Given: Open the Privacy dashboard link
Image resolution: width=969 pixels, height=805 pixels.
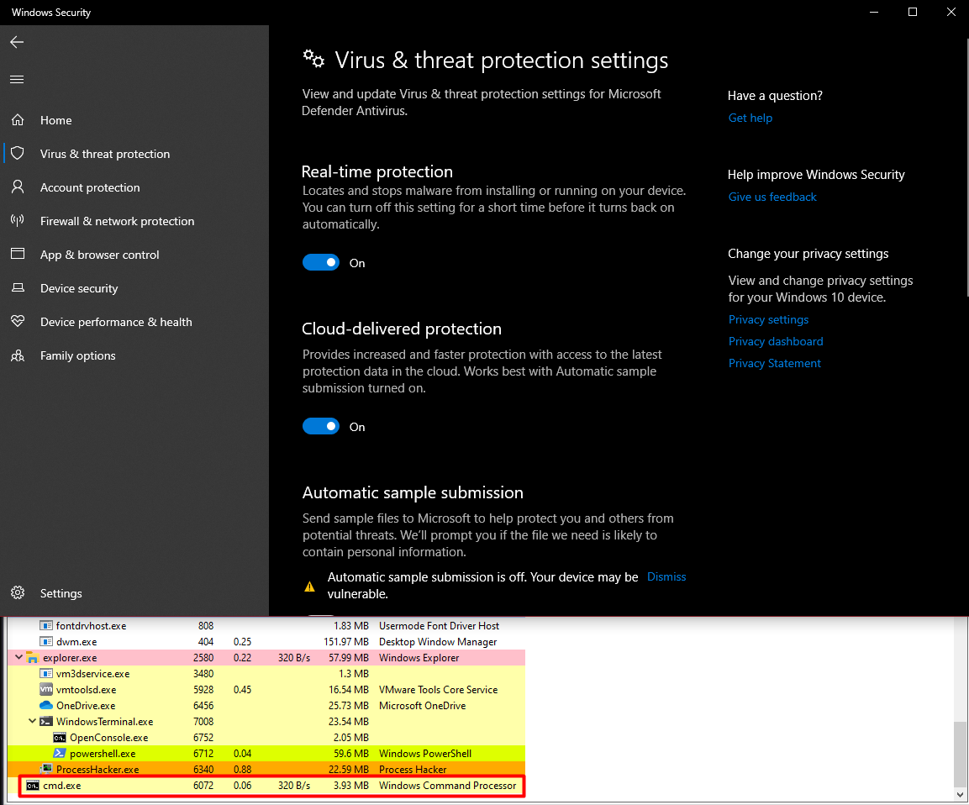Looking at the screenshot, I should 775,342.
